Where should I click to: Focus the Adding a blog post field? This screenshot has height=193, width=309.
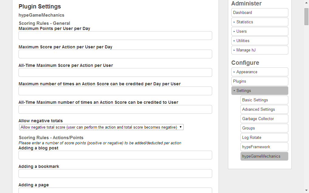(x=115, y=155)
